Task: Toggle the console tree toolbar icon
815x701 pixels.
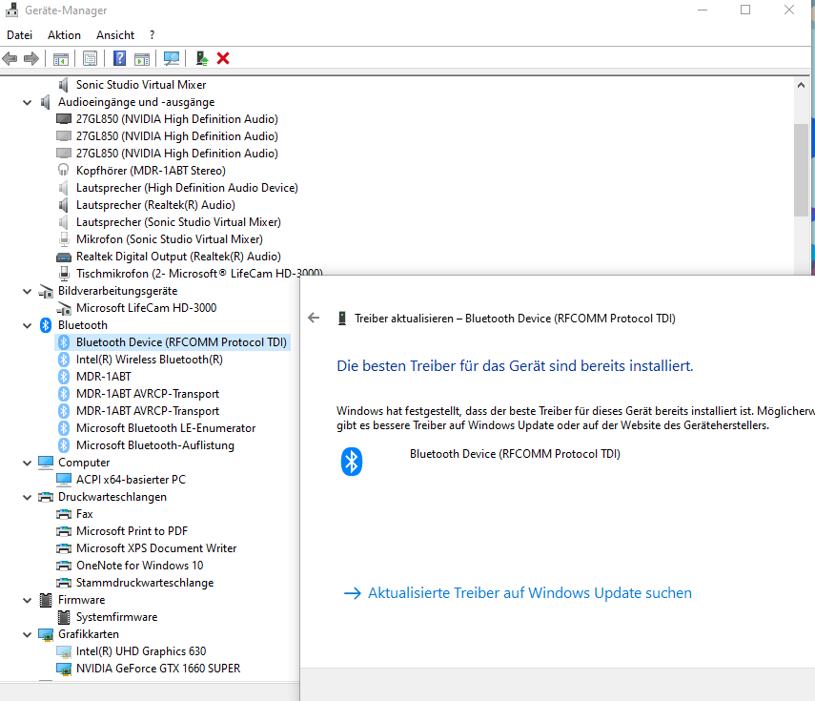Action: point(61,59)
